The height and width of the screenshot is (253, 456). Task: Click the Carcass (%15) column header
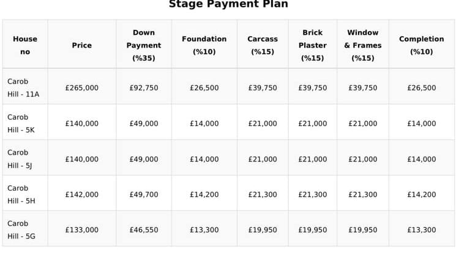(x=263, y=45)
